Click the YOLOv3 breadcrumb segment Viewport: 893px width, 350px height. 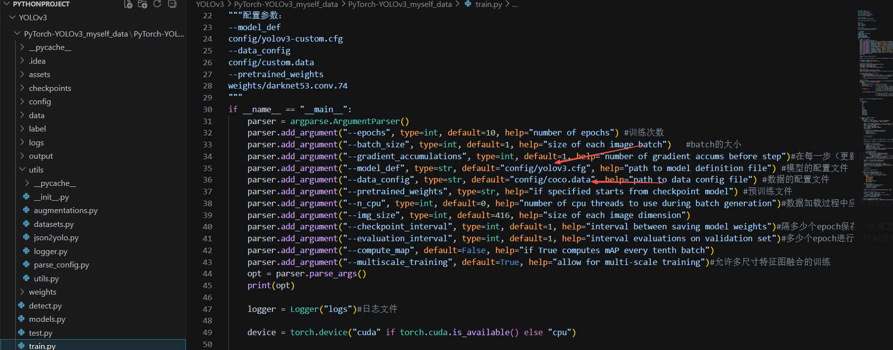click(x=210, y=4)
